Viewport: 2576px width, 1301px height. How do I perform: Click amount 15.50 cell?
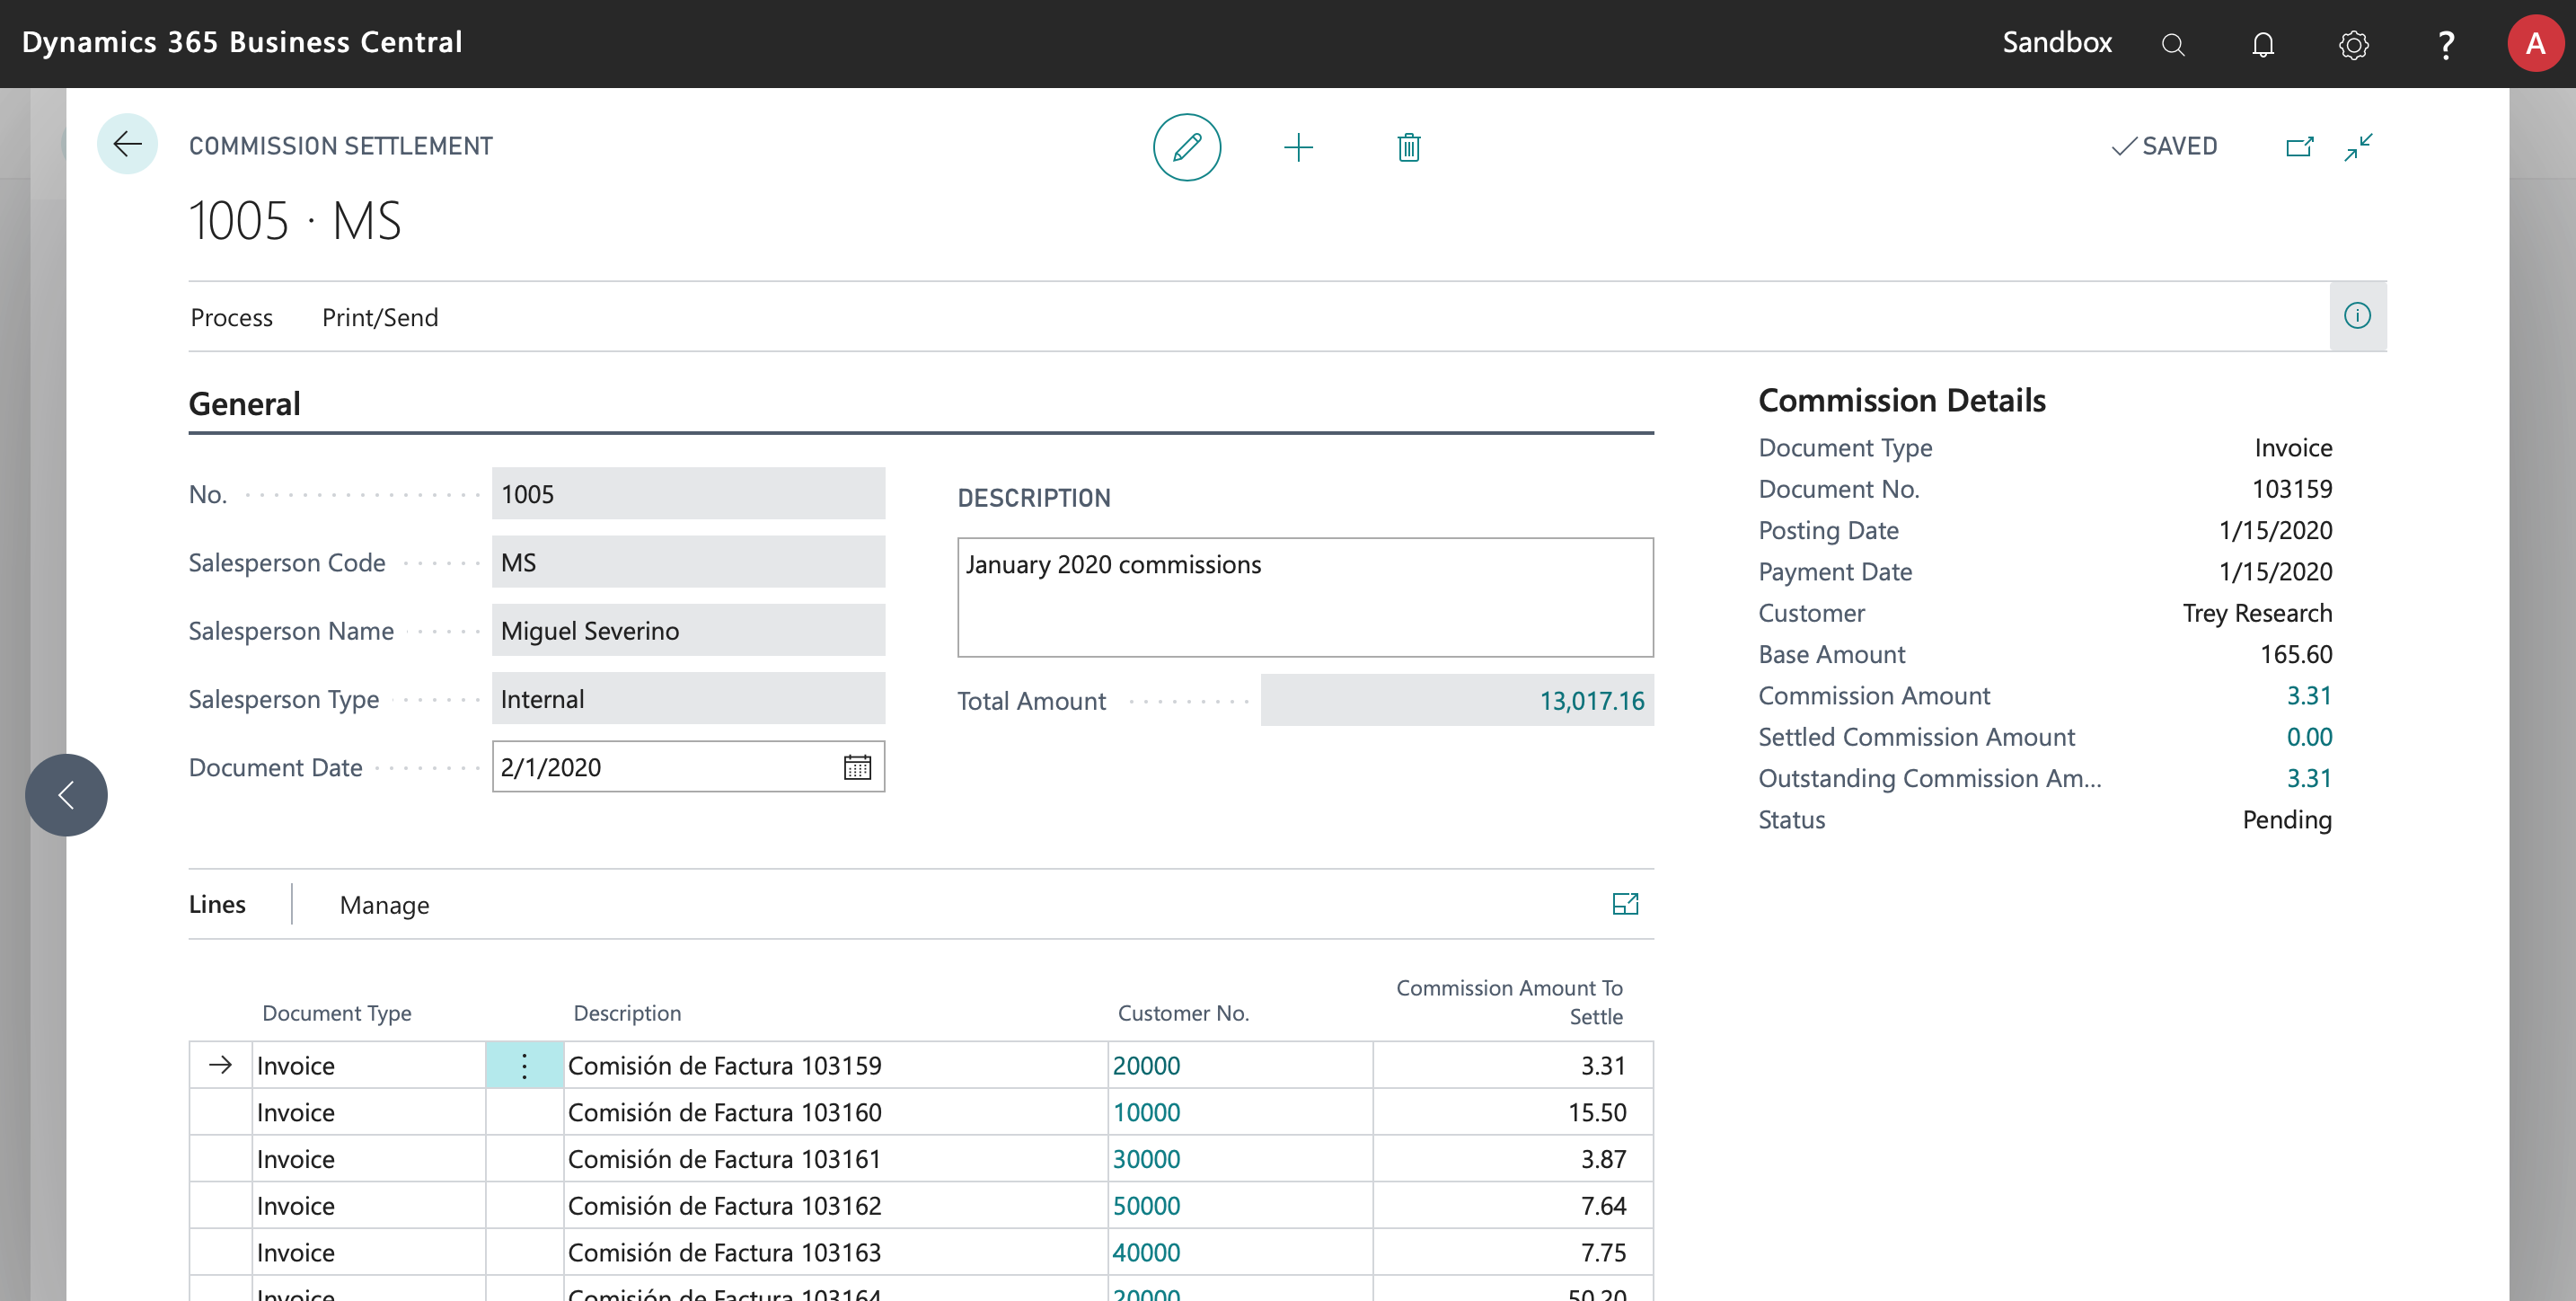(x=1512, y=1112)
